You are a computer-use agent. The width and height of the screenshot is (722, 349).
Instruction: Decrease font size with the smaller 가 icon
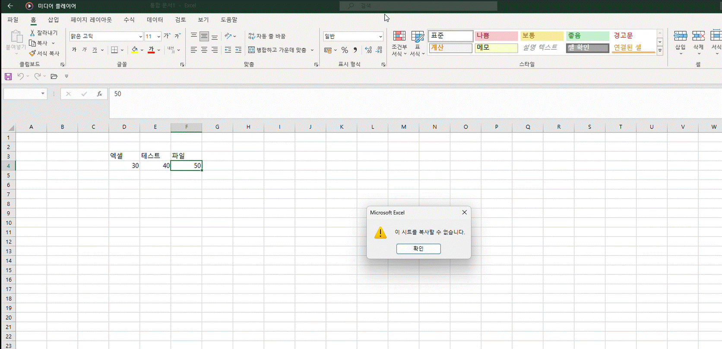point(177,36)
